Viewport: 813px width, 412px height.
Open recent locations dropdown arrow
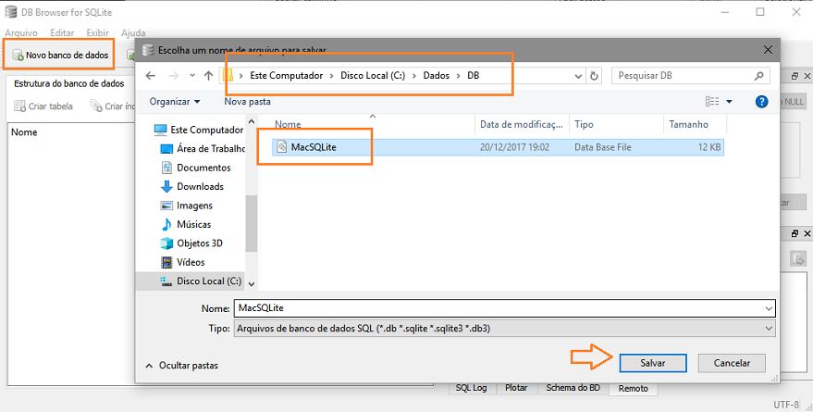click(x=191, y=76)
